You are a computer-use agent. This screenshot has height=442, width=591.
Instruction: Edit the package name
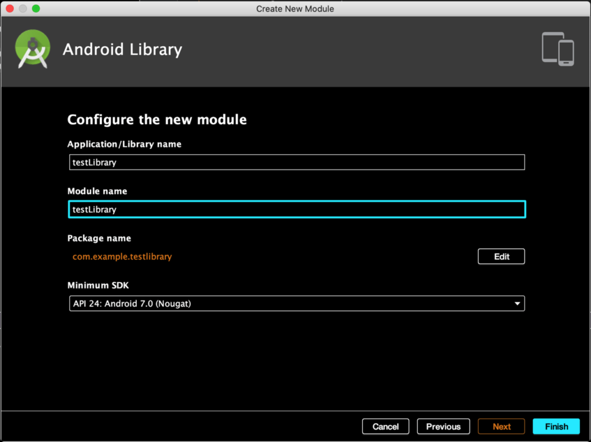pyautogui.click(x=502, y=257)
